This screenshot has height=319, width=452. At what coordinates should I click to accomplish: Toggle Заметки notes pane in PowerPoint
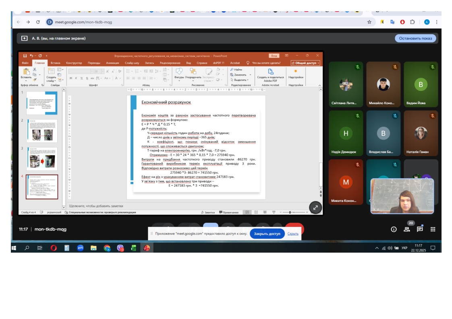(208, 212)
